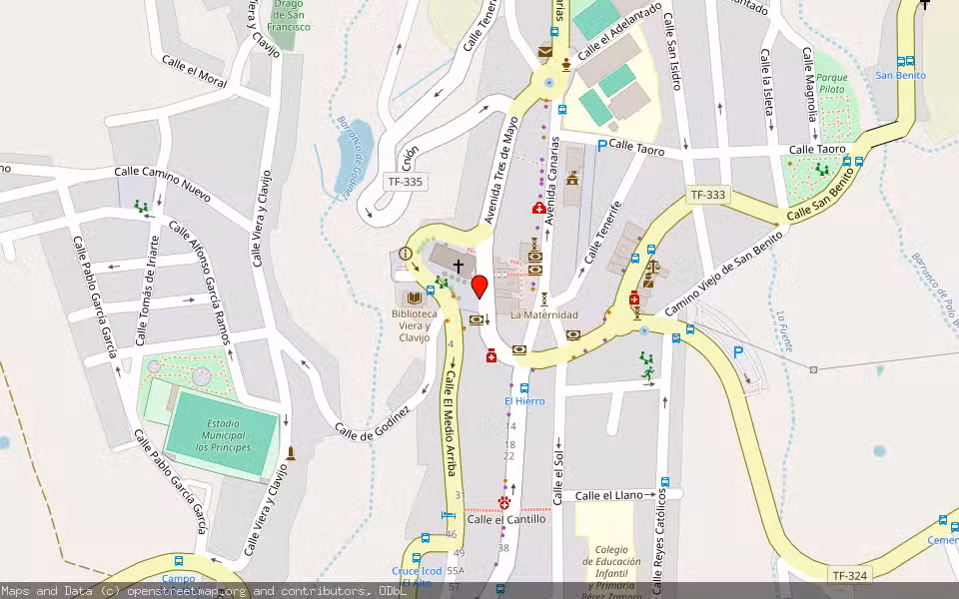This screenshot has width=959, height=599.
Task: Click the monument icon near Estadio Municipal
Action: coord(290,451)
